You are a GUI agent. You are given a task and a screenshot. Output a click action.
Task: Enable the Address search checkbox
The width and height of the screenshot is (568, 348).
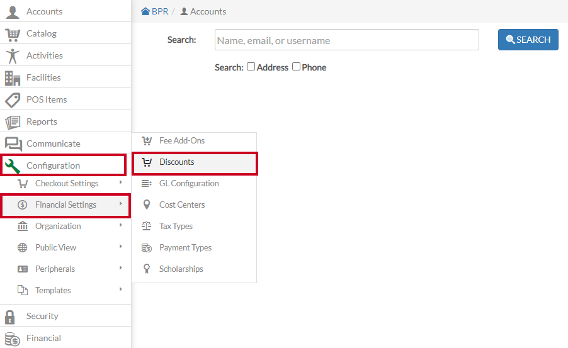tap(251, 67)
